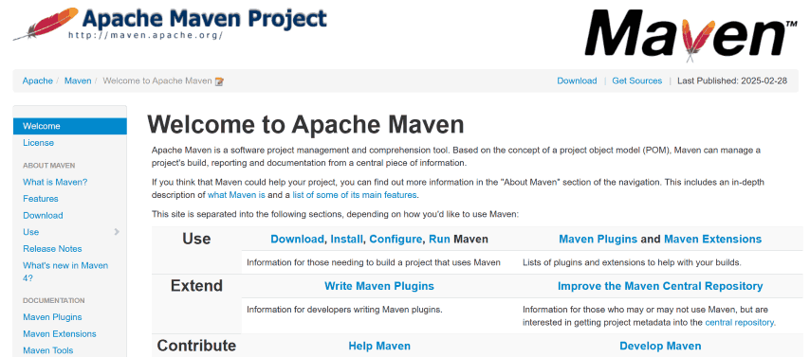Open Release Notes in the sidebar
Image resolution: width=810 pixels, height=357 pixels.
click(x=52, y=249)
